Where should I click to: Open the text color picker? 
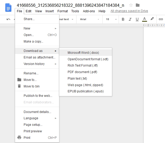(144, 19)
